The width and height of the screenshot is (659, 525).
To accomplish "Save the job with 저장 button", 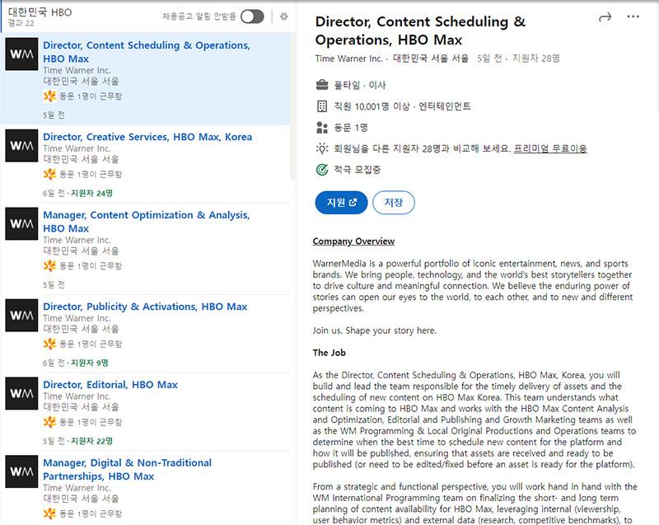I will (x=393, y=203).
